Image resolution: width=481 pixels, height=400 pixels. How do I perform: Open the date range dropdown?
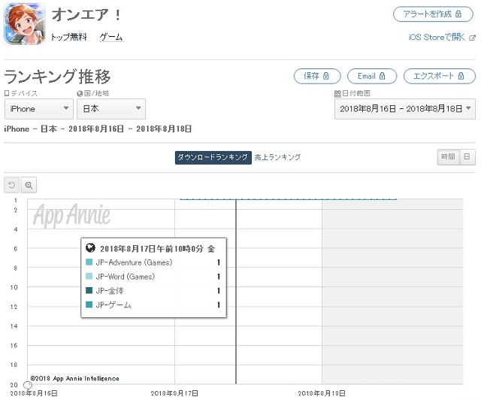tap(405, 109)
